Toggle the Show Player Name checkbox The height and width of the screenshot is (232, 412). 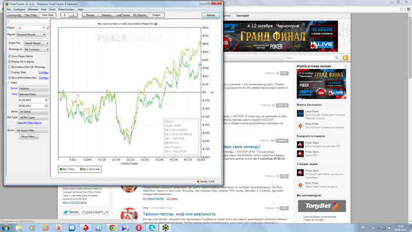[x=9, y=56]
